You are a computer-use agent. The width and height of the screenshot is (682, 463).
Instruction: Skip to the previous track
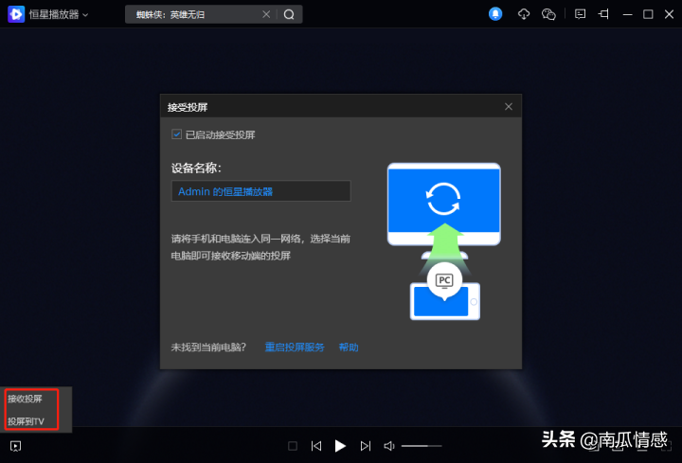coord(316,446)
